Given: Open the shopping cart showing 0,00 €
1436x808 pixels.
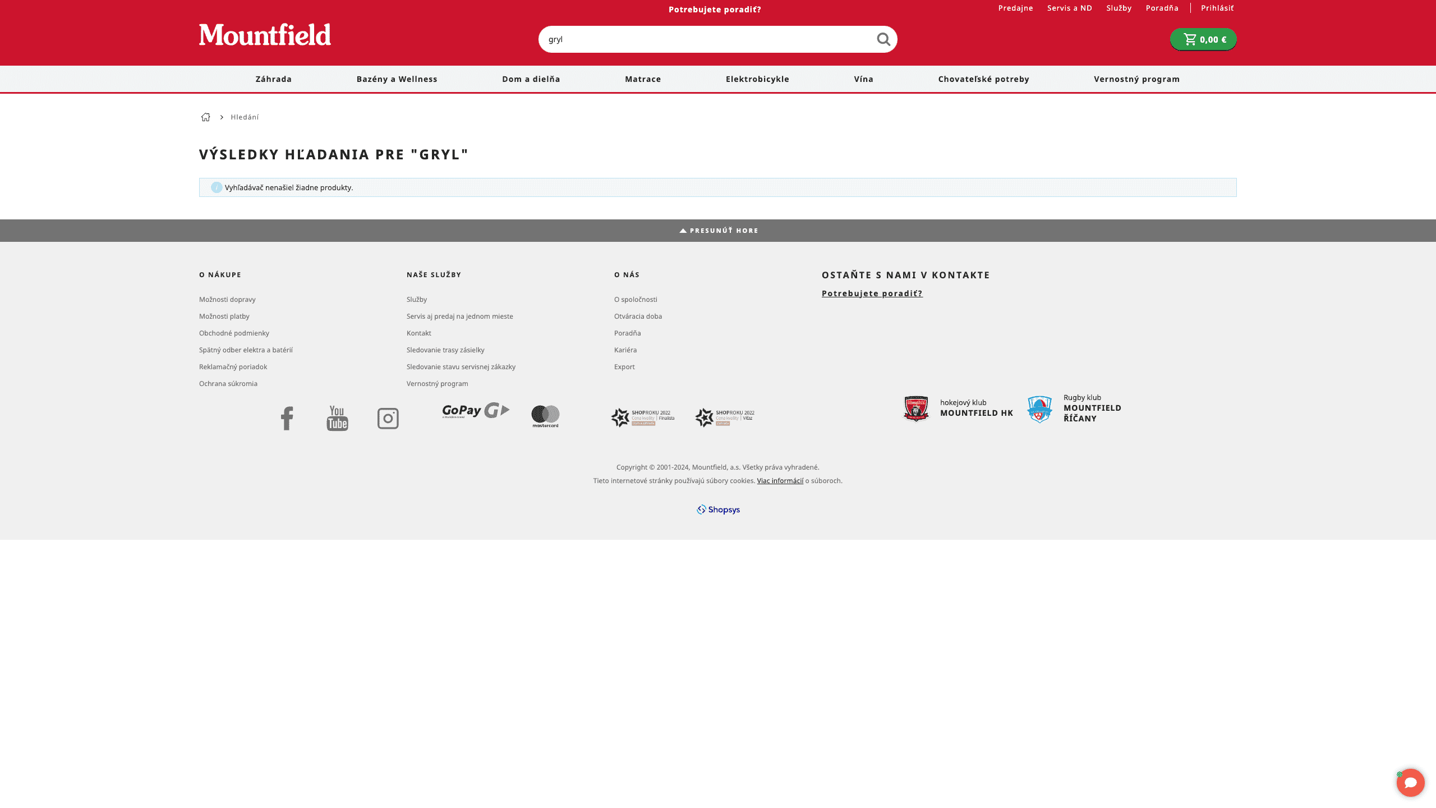Looking at the screenshot, I should pos(1203,39).
